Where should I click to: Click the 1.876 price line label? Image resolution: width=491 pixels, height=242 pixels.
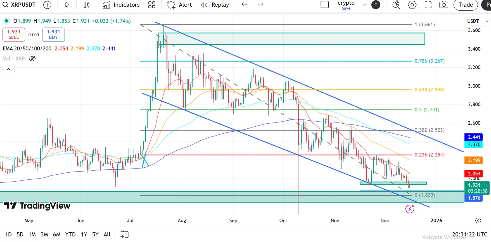pos(474,198)
